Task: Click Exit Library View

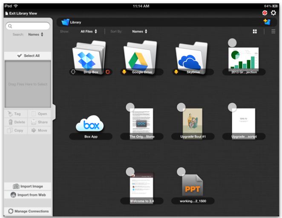Action: click(21, 14)
